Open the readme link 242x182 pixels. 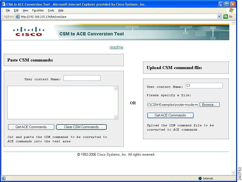point(116,47)
